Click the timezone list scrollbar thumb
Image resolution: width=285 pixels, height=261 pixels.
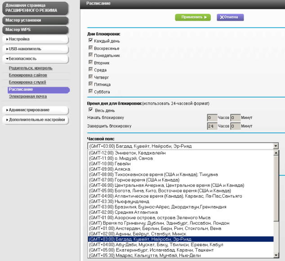click(x=276, y=188)
